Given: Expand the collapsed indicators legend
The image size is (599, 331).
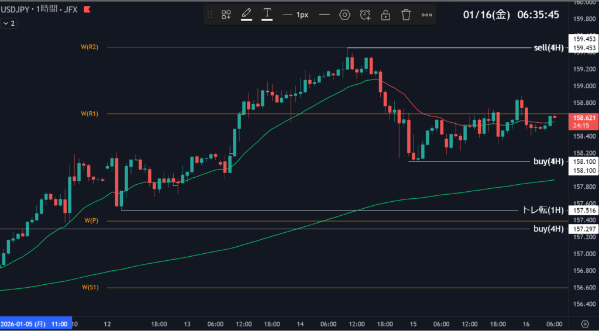Looking at the screenshot, I should pyautogui.click(x=8, y=23).
